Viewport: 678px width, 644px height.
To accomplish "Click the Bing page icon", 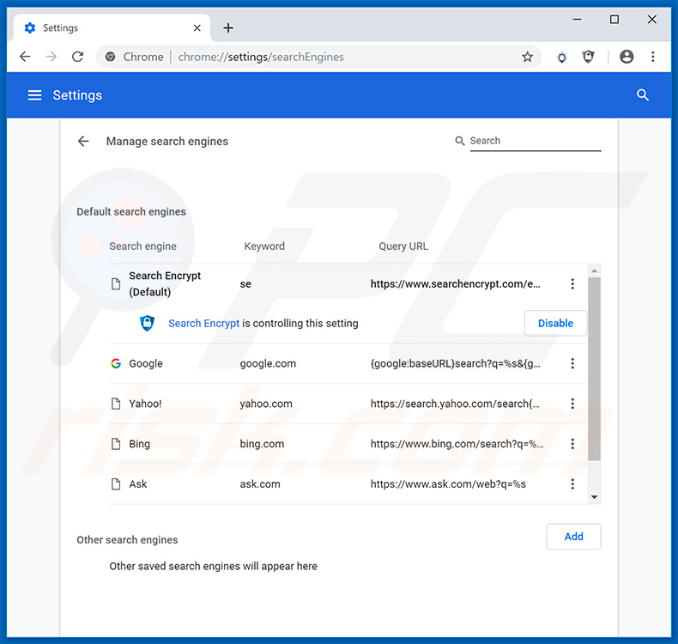I will coord(116,444).
